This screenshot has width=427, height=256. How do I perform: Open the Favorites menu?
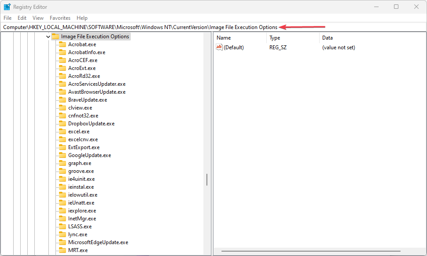click(x=60, y=18)
